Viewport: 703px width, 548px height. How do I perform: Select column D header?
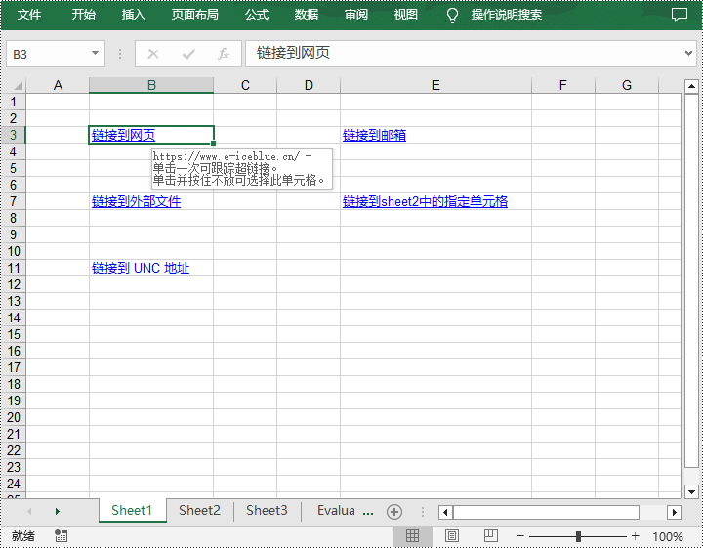[x=309, y=85]
